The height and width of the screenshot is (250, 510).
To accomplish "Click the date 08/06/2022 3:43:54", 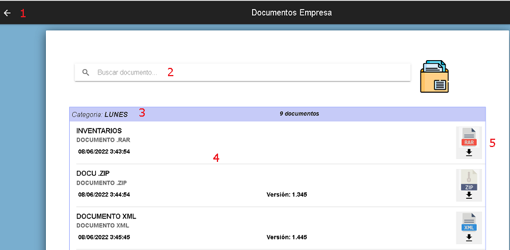I will (x=104, y=152).
